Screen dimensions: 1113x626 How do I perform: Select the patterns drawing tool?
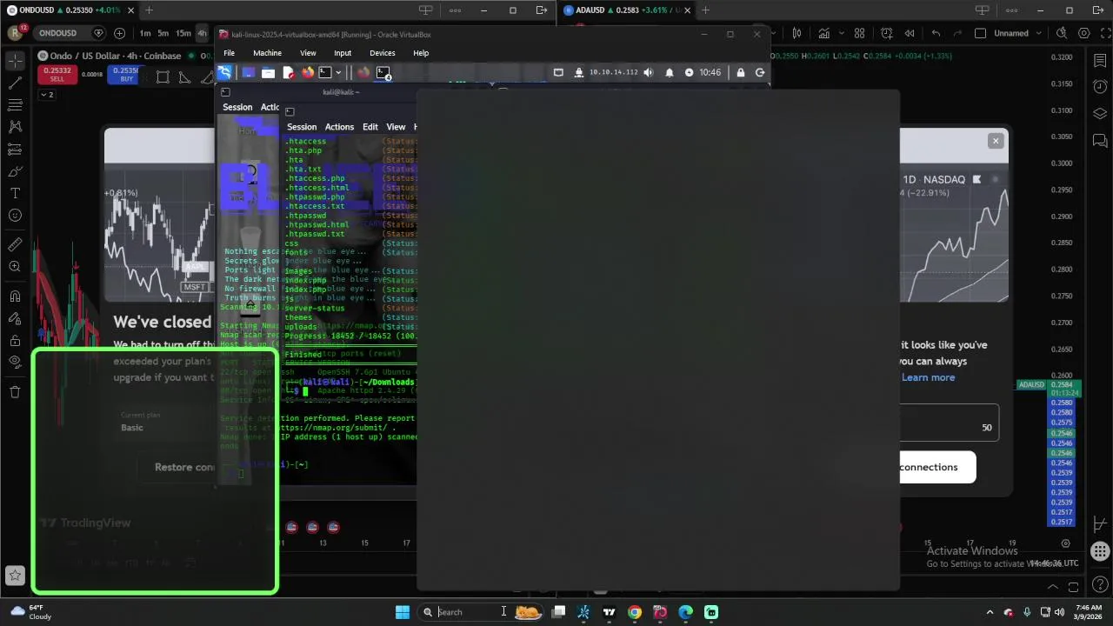[x=15, y=127]
